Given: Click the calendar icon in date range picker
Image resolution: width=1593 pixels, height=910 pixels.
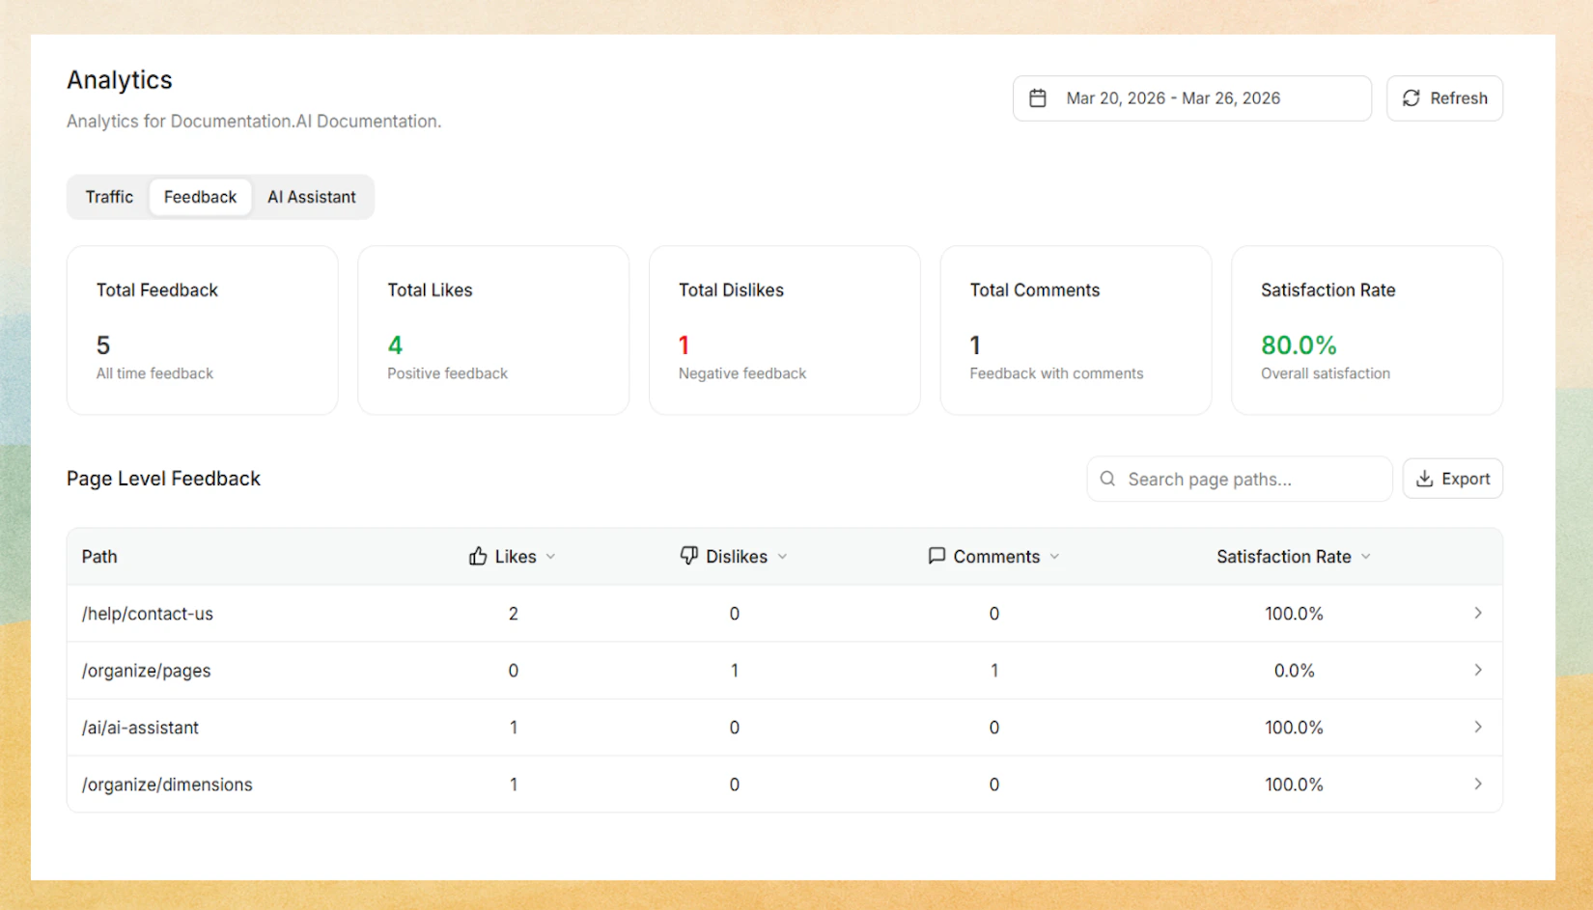Looking at the screenshot, I should click(x=1038, y=97).
